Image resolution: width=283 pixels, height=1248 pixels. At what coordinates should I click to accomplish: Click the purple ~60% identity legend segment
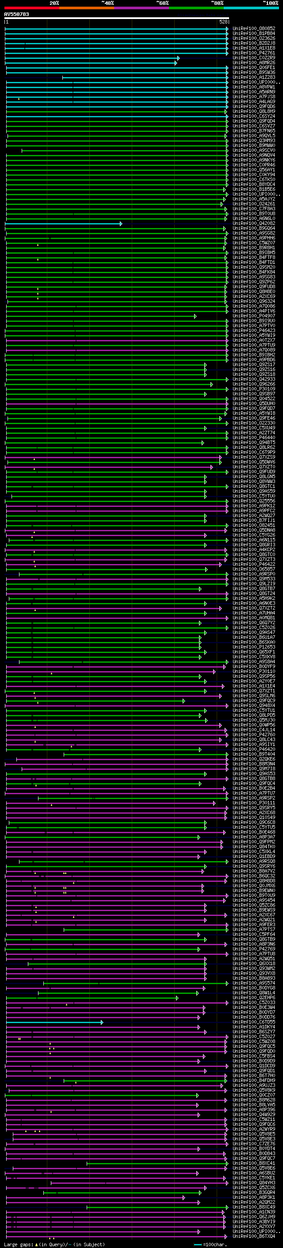click(x=142, y=8)
